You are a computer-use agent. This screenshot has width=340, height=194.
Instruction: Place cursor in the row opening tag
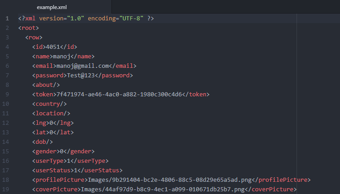coord(34,38)
